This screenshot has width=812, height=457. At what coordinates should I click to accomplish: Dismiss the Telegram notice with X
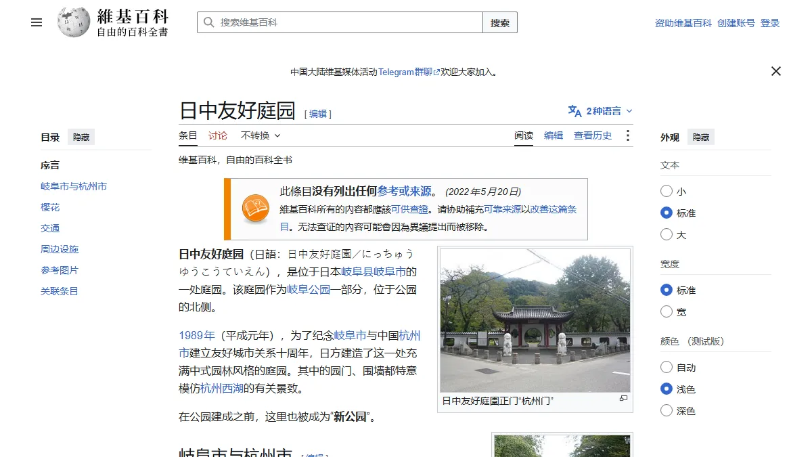click(x=776, y=71)
